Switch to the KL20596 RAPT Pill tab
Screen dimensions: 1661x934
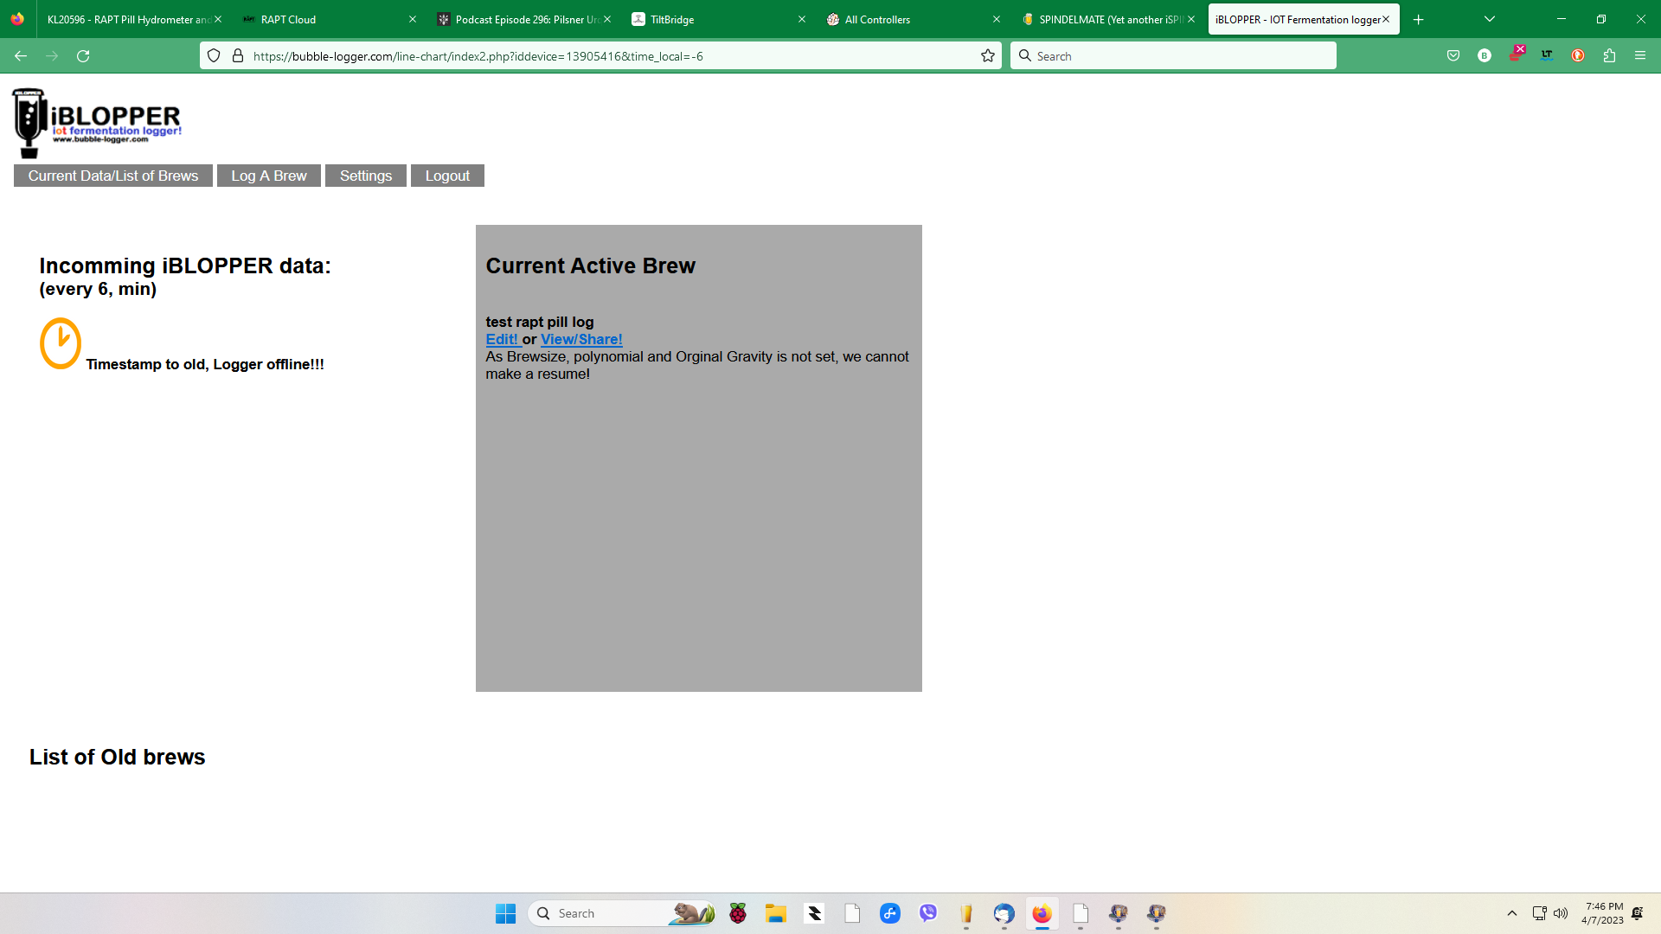pyautogui.click(x=128, y=19)
